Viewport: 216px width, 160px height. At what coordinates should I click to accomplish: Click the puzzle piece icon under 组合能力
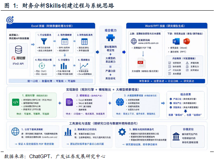pos(110,37)
